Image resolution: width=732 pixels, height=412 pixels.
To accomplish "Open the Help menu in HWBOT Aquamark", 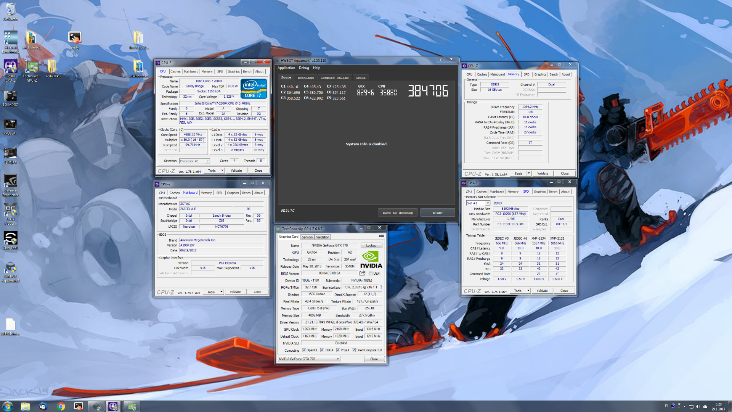I will pos(316,68).
